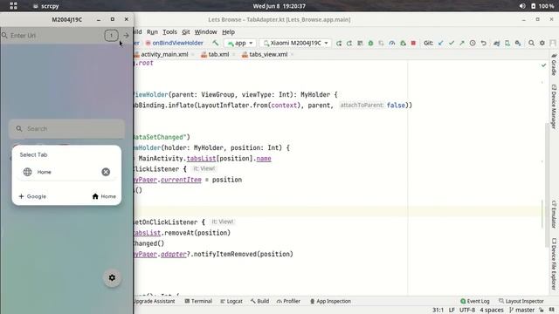This screenshot has height=314, width=559.
Task: Click the battery 100% indicator
Action: tap(542, 6)
